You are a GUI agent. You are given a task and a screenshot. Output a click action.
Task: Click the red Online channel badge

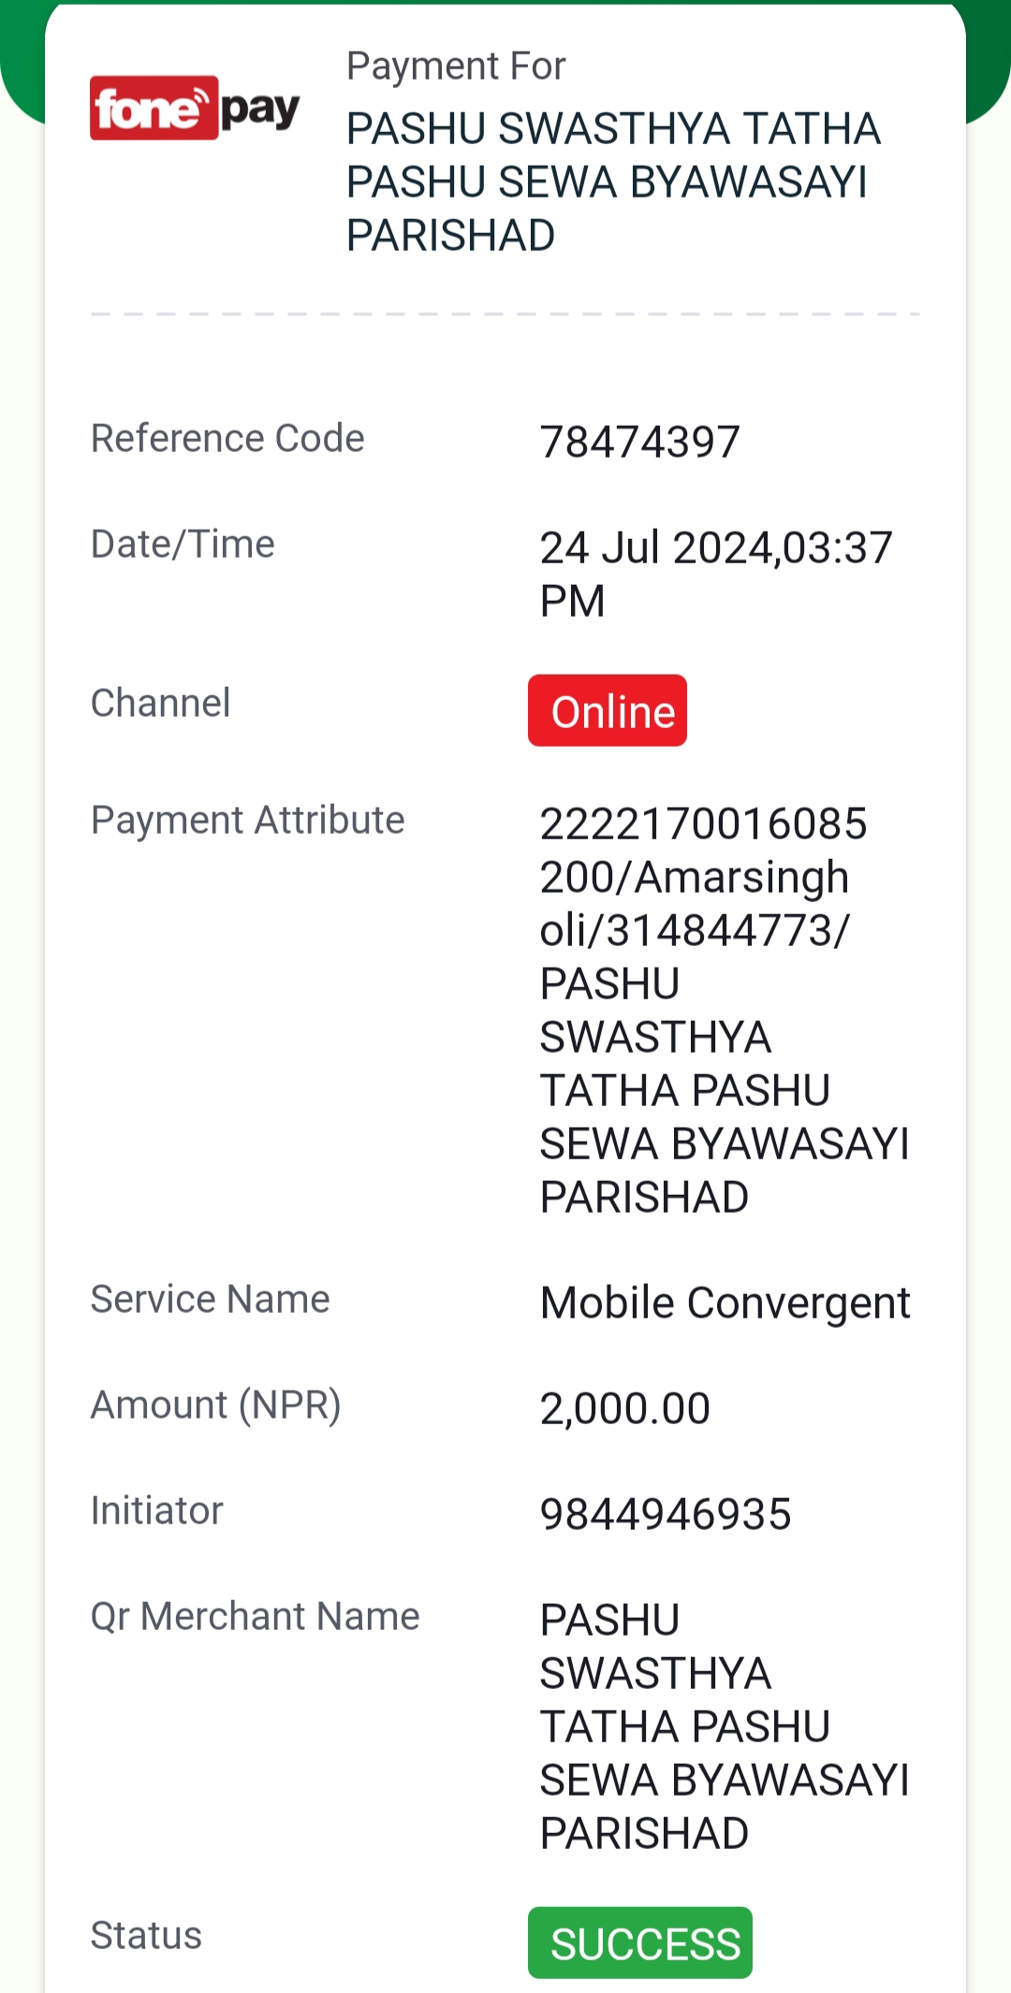pyautogui.click(x=608, y=710)
